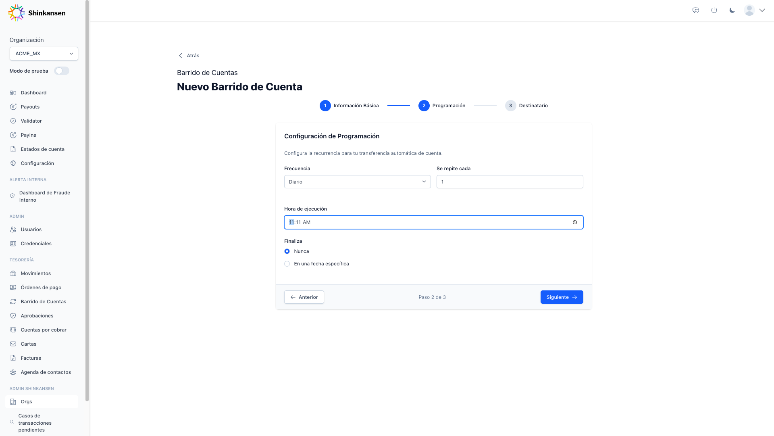774x436 pixels.
Task: Click the sidebar vertical scrollbar
Action: tap(87, 201)
